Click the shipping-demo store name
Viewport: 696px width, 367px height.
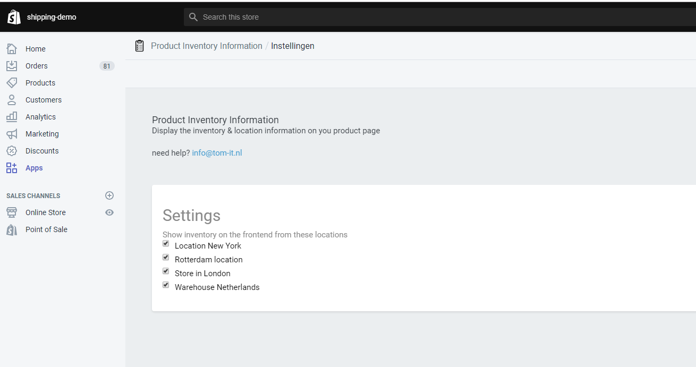pyautogui.click(x=52, y=17)
